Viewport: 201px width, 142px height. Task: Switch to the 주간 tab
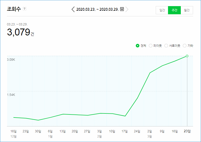[x=174, y=10]
